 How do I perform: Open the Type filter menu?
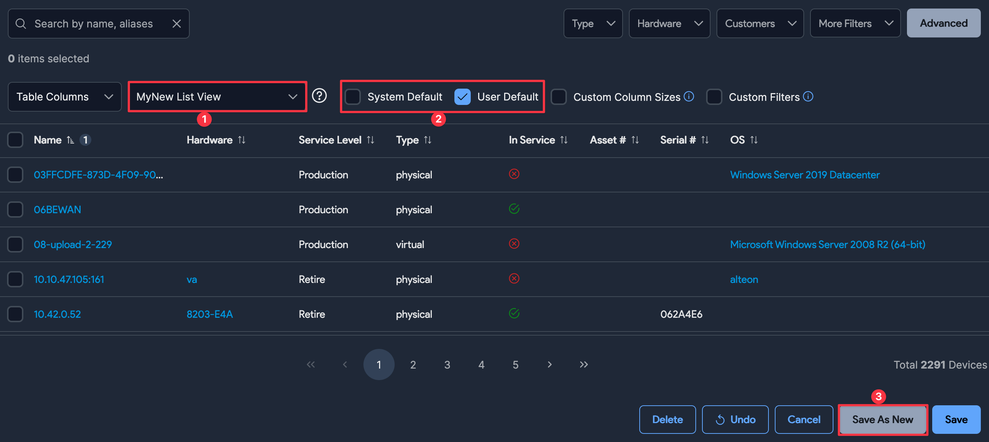(593, 23)
